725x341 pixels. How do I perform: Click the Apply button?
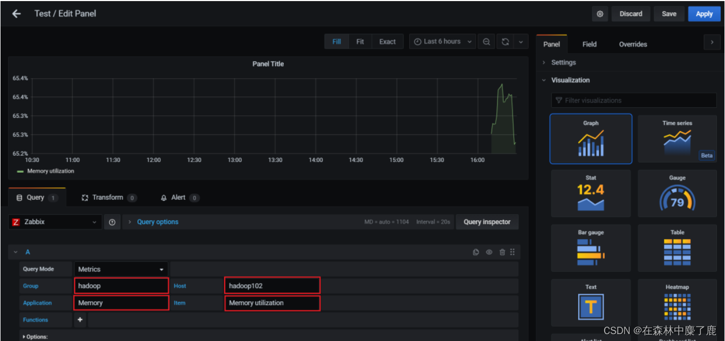click(704, 14)
